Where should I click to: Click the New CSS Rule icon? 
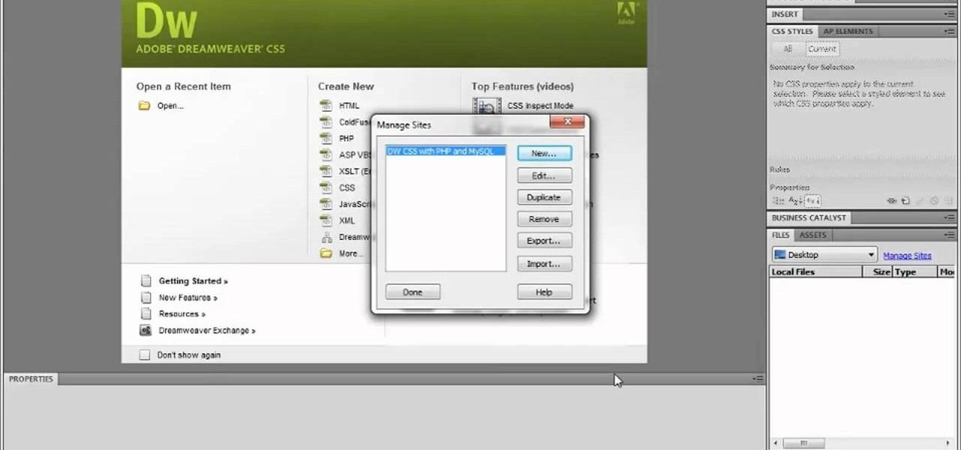(906, 201)
